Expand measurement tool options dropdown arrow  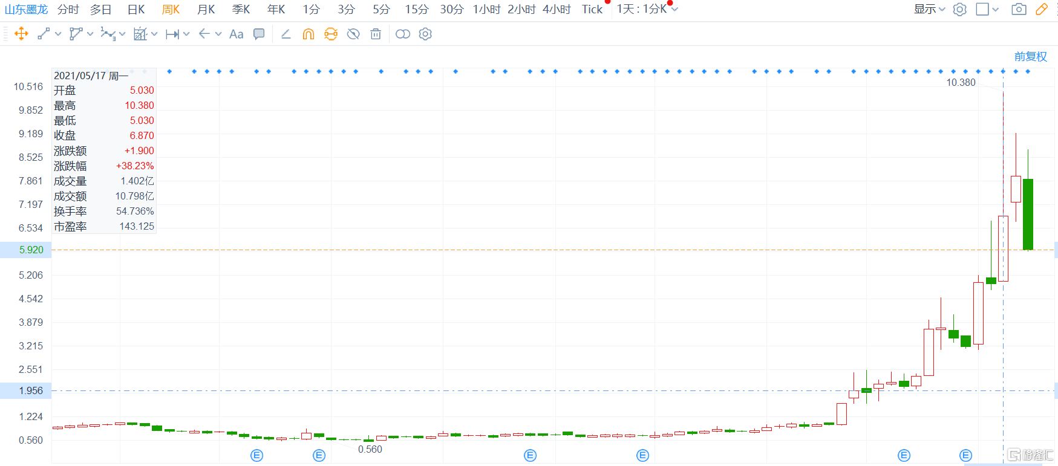[x=154, y=34]
